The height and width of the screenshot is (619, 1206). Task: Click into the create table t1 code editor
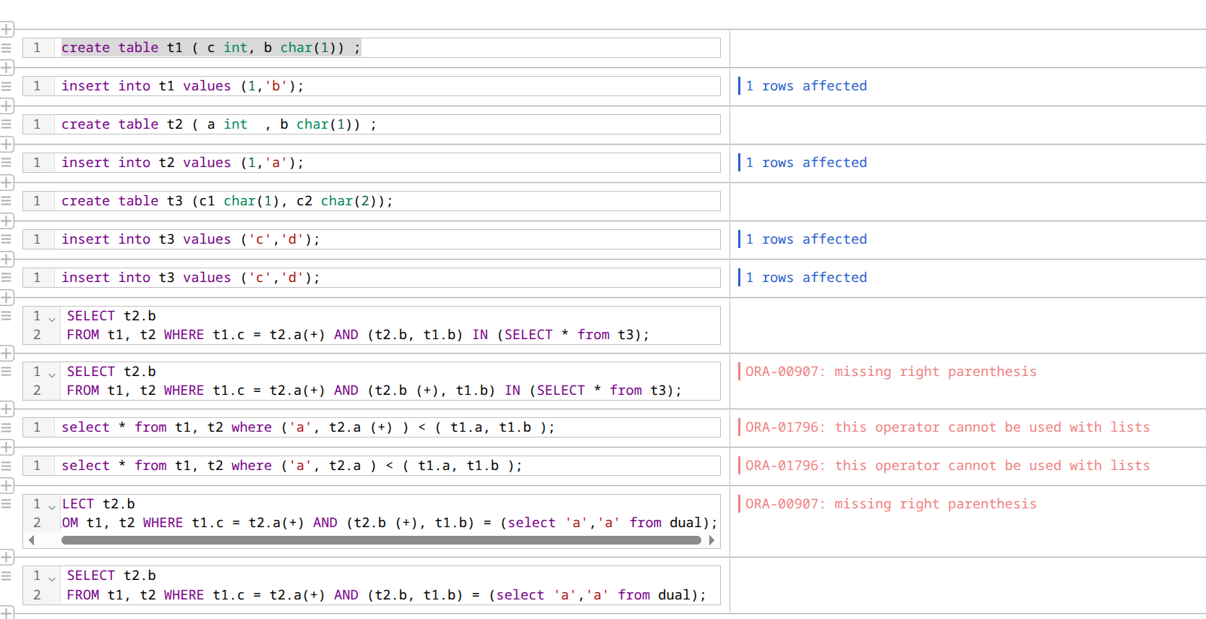tap(388, 48)
